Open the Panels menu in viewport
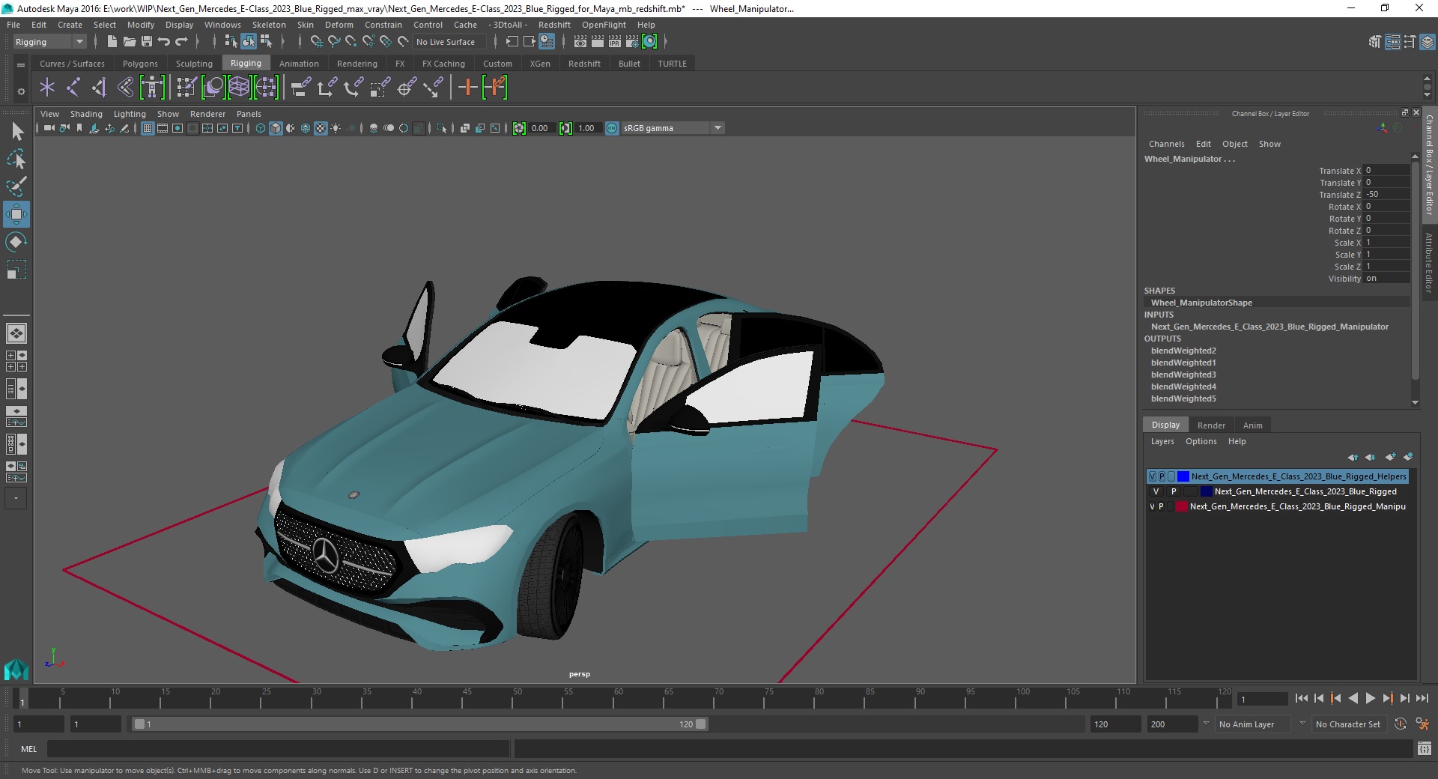Screen dimensions: 1438x779 click(x=249, y=114)
